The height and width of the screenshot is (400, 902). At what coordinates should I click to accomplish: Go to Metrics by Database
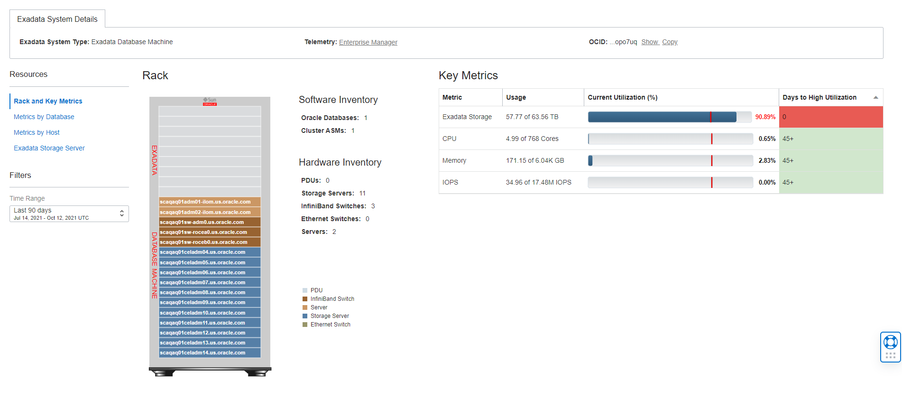pyautogui.click(x=44, y=117)
